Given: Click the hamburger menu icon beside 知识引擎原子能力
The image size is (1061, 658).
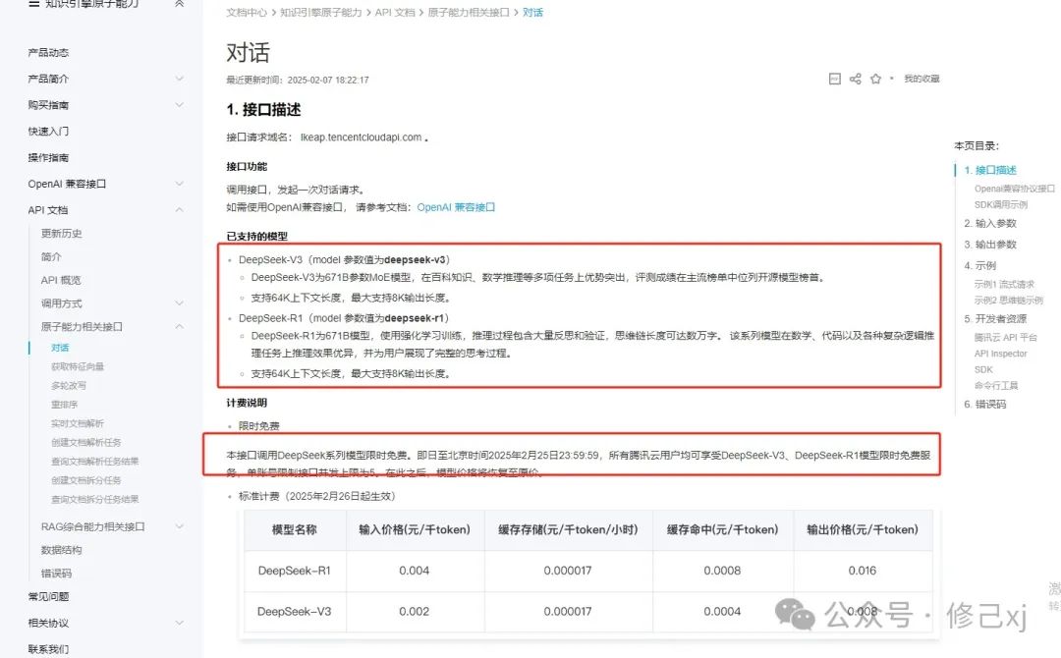Looking at the screenshot, I should 33,3.
